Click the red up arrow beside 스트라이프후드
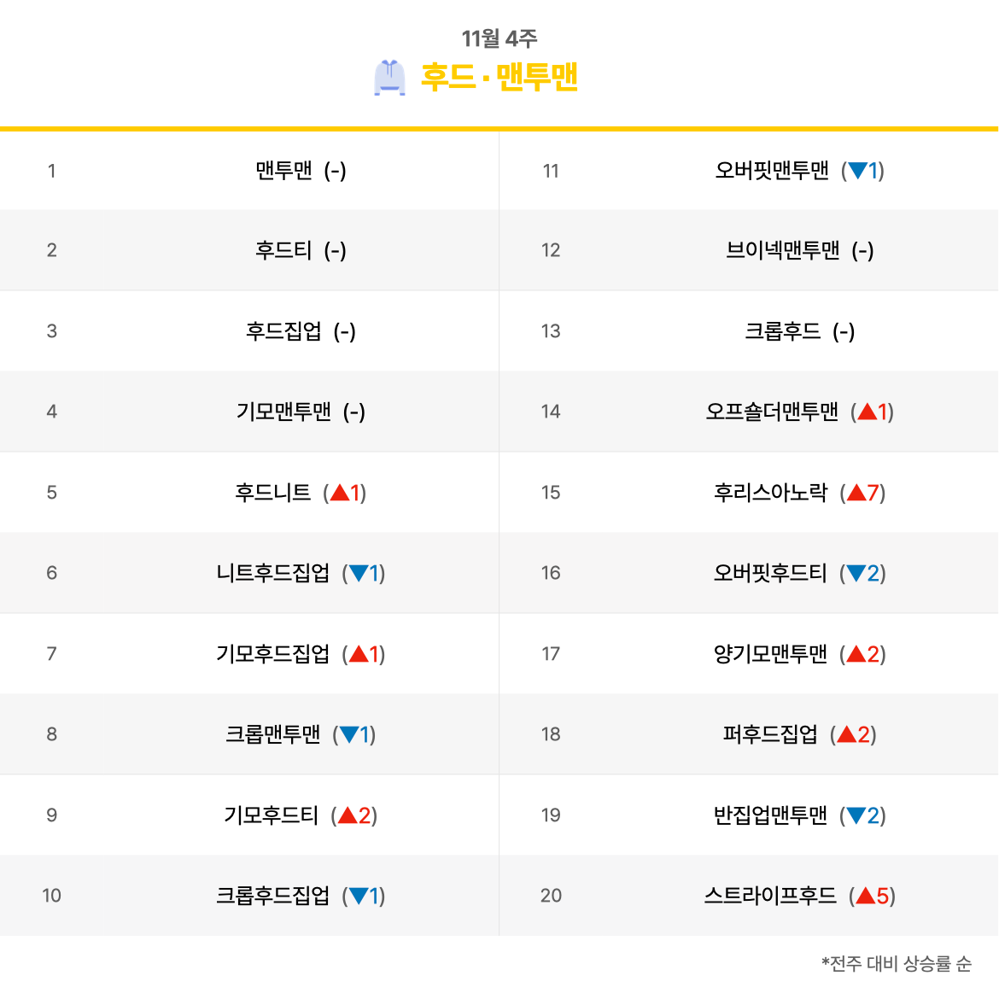Screen dimensions: 999x999 pyautogui.click(x=865, y=896)
